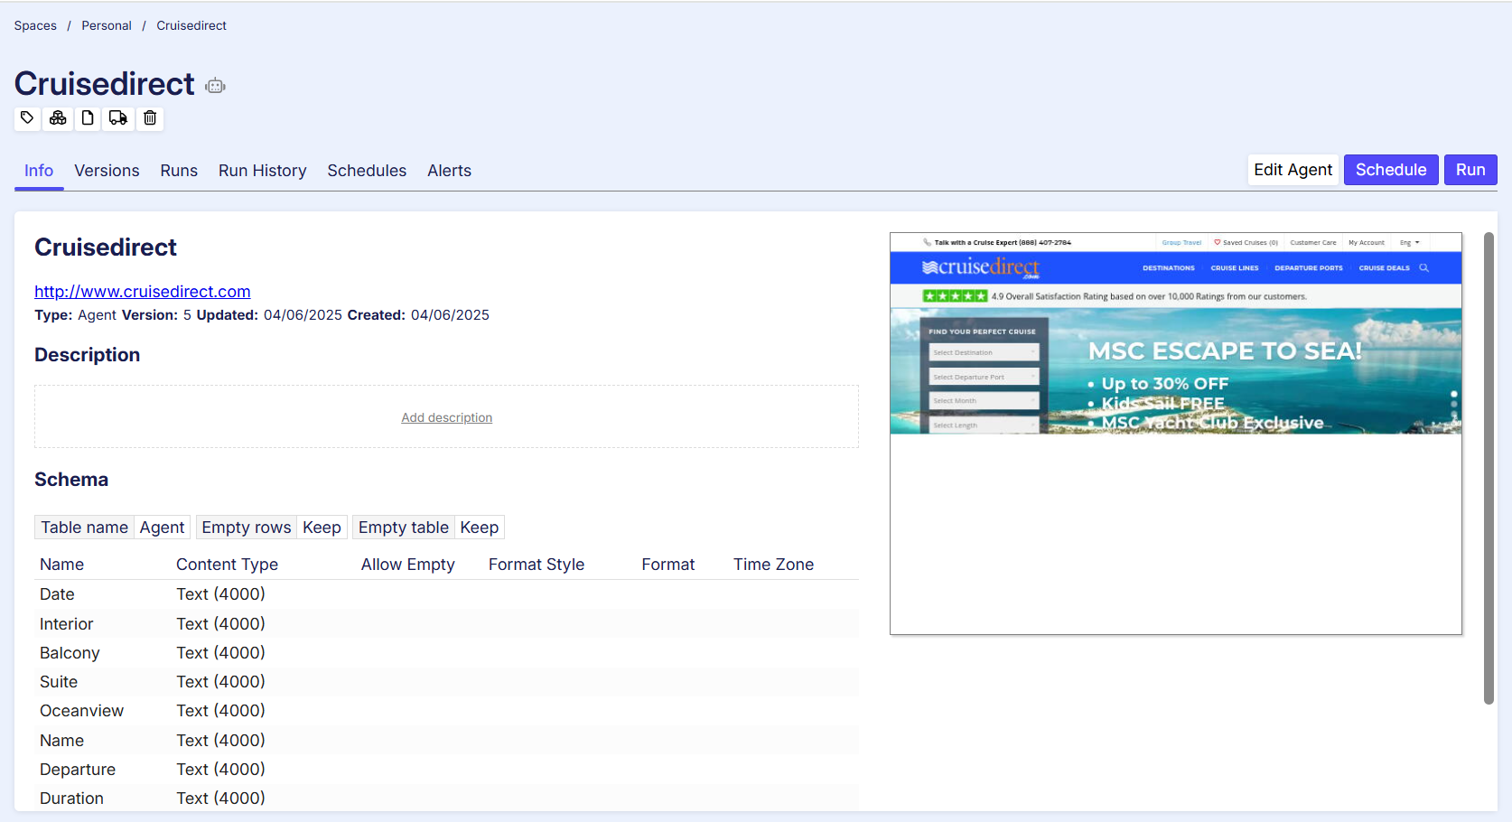The height and width of the screenshot is (822, 1512).
Task: Click the delivery truck icon
Action: tap(118, 118)
